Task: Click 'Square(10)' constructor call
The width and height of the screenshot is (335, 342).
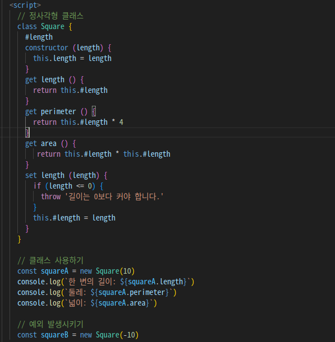Action: click(x=115, y=271)
